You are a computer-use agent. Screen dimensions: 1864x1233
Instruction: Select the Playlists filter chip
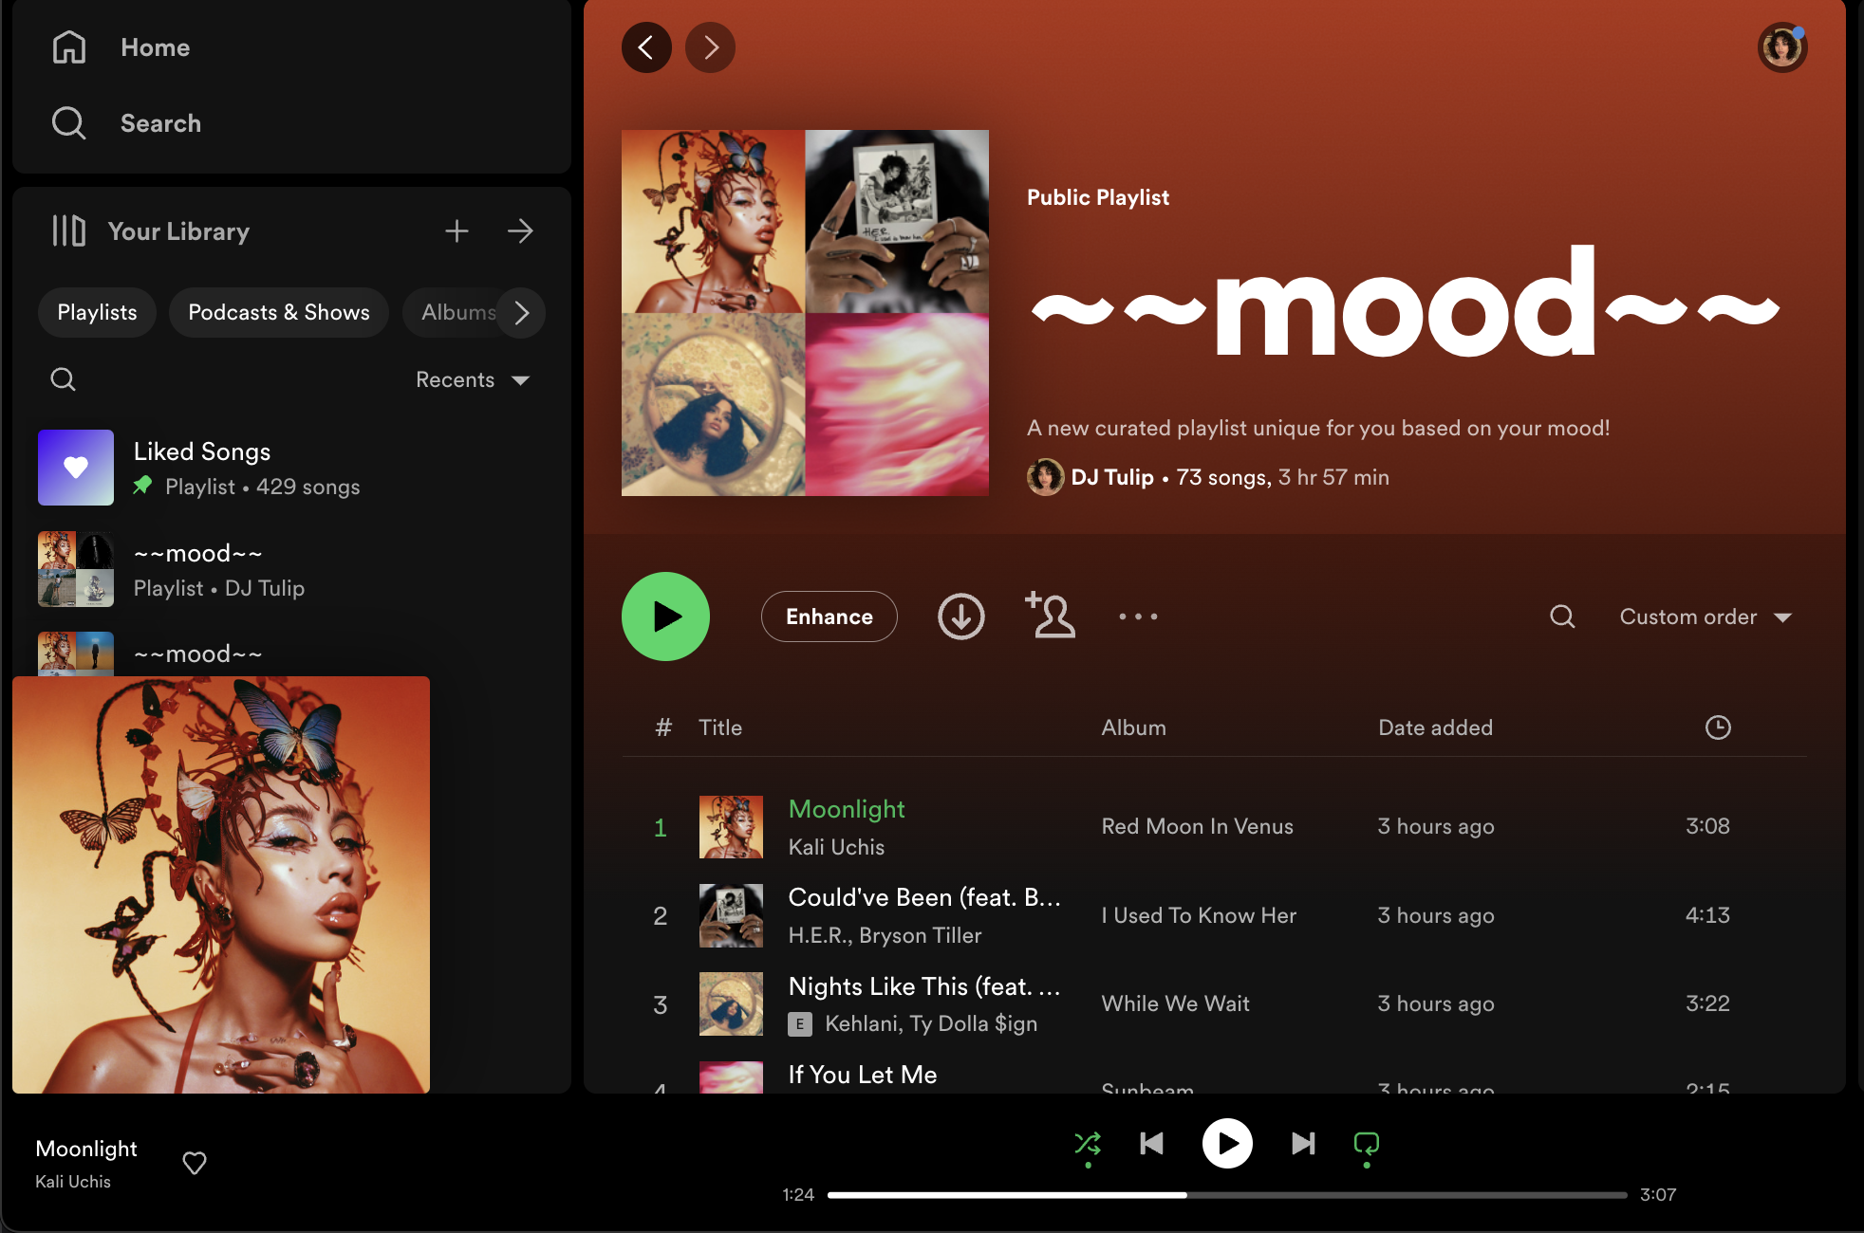(97, 313)
